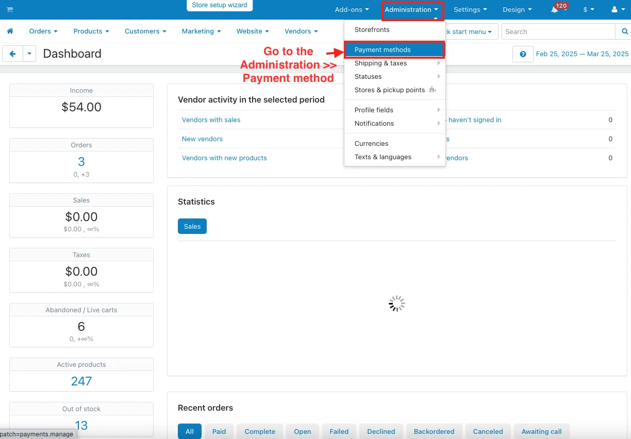Select the Backordered orders tab
Image resolution: width=631 pixels, height=439 pixels.
tap(434, 432)
